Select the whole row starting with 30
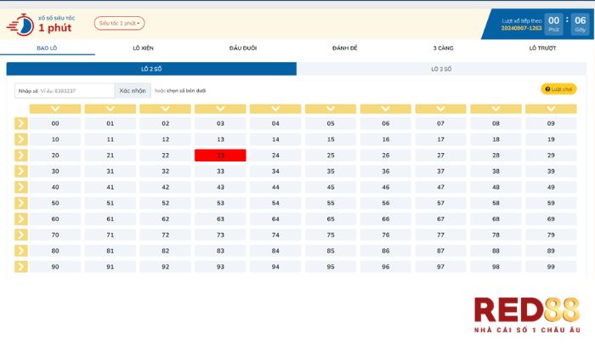The height and width of the screenshot is (357, 595). point(21,171)
